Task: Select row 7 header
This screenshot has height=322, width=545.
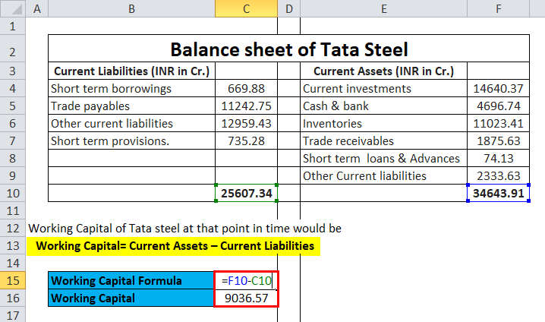Action: (x=12, y=140)
